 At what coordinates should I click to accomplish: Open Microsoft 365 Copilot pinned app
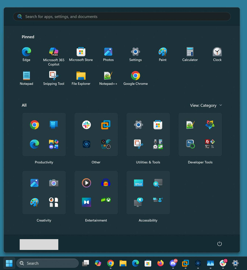pyautogui.click(x=54, y=52)
